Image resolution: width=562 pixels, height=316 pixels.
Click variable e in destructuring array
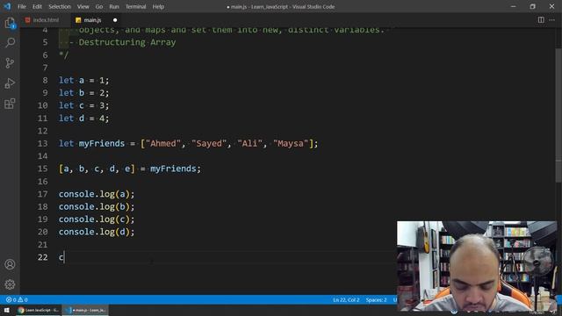(x=127, y=169)
